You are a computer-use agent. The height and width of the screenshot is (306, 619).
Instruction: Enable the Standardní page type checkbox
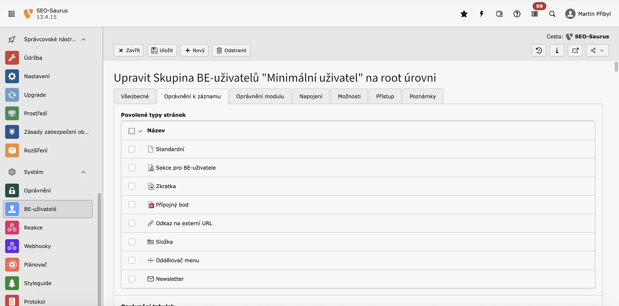[x=132, y=149]
